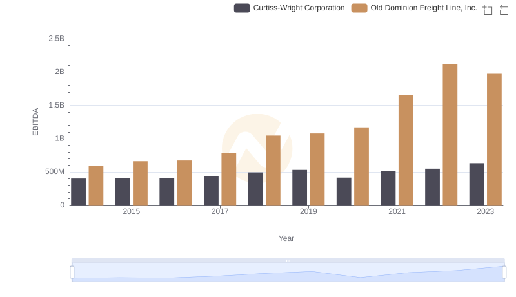516x297 pixels.
Task: Click the Curtiss-Wright bar for 2015
Action: pyautogui.click(x=123, y=191)
